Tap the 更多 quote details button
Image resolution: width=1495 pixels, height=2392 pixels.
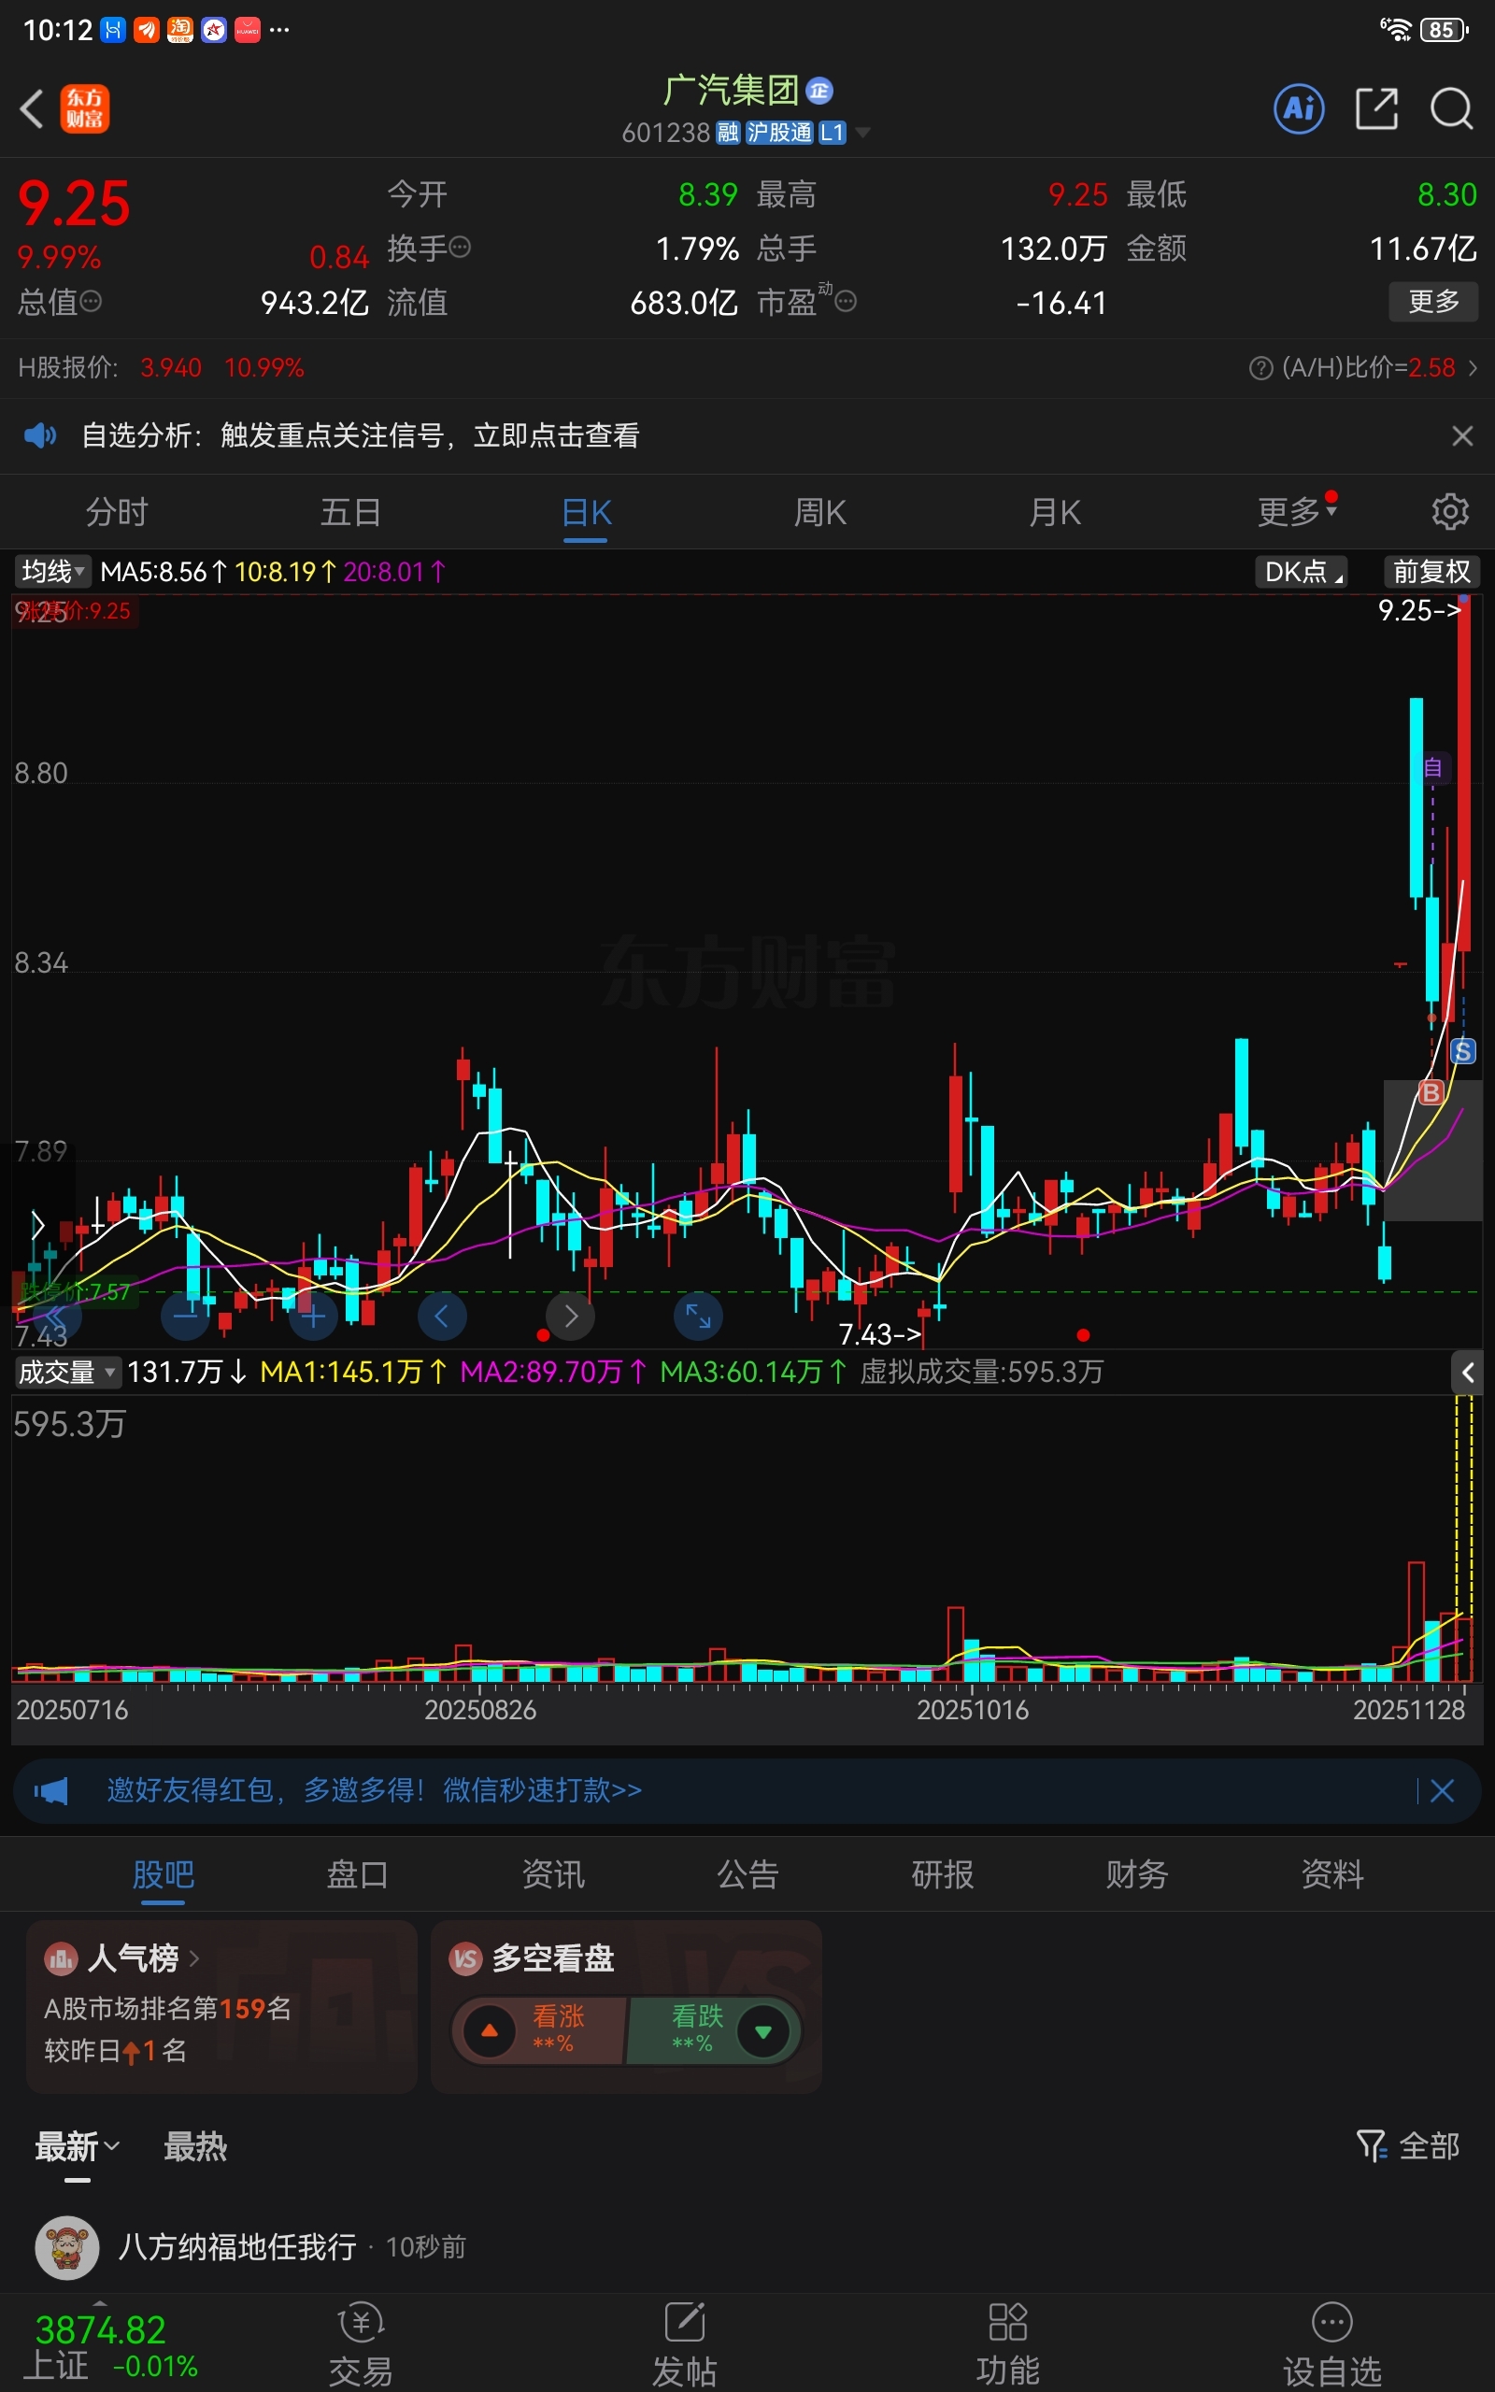click(1433, 302)
